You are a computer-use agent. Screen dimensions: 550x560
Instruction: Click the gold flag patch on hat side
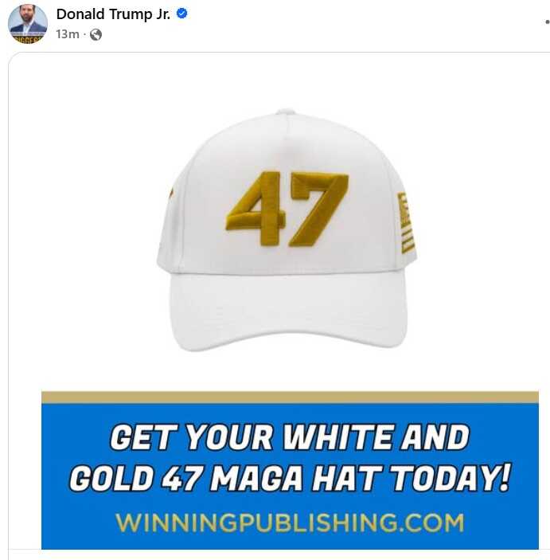click(x=406, y=222)
